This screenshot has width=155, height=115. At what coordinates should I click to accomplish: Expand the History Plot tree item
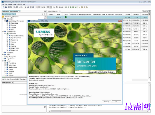point(5,57)
